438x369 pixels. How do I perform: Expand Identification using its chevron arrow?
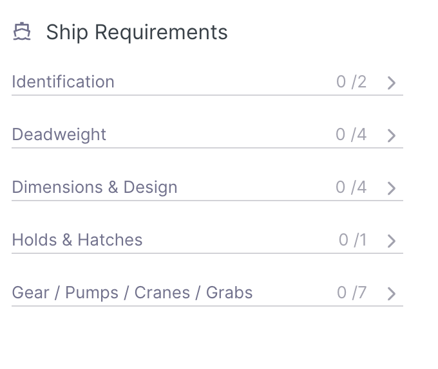point(392,83)
